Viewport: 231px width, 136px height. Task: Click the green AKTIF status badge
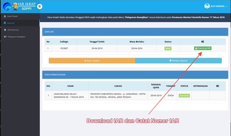(x=168, y=49)
